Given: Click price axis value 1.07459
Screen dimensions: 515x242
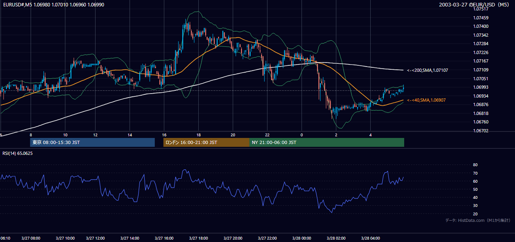Looking at the screenshot, I should pyautogui.click(x=481, y=18).
